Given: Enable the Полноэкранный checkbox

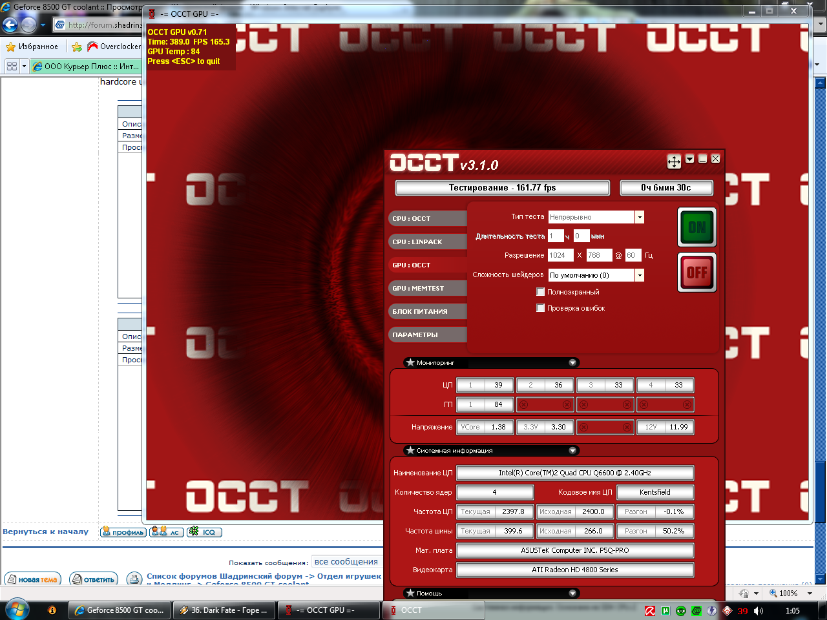Looking at the screenshot, I should coord(541,292).
